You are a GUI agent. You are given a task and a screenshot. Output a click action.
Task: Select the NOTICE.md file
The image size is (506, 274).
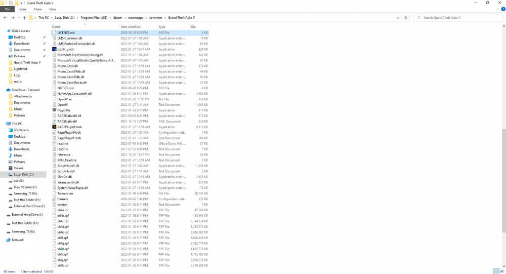click(x=130, y=88)
